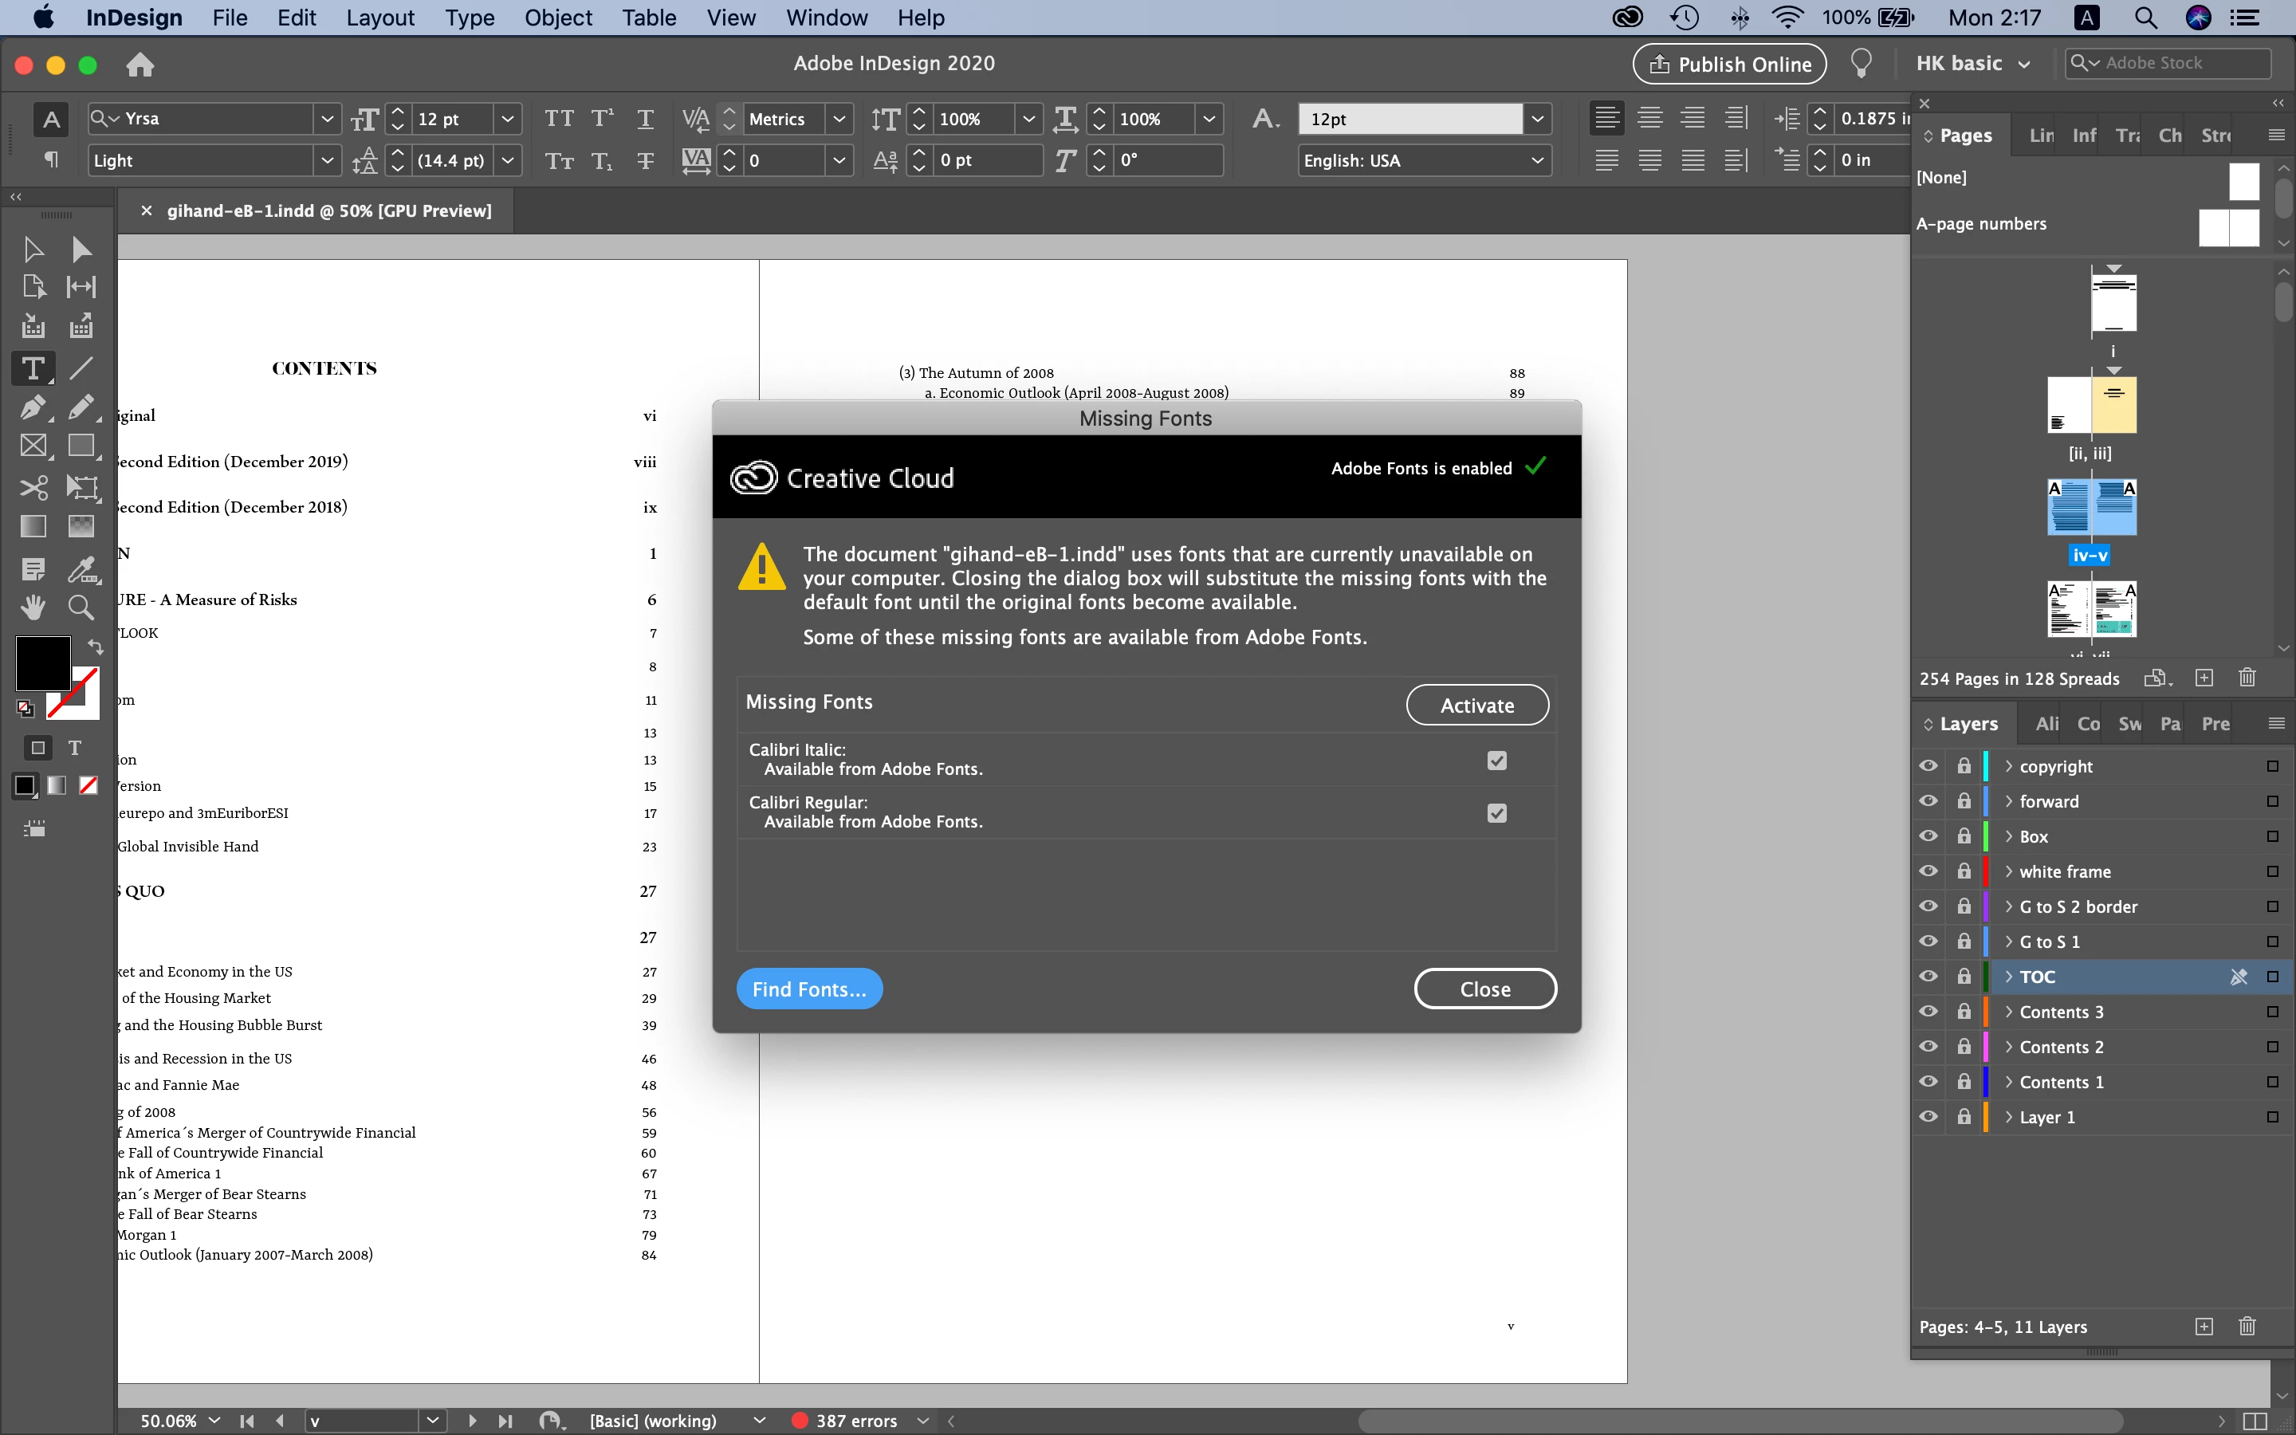This screenshot has height=1435, width=2296.
Task: Select the Scissors tool
Action: click(x=32, y=488)
